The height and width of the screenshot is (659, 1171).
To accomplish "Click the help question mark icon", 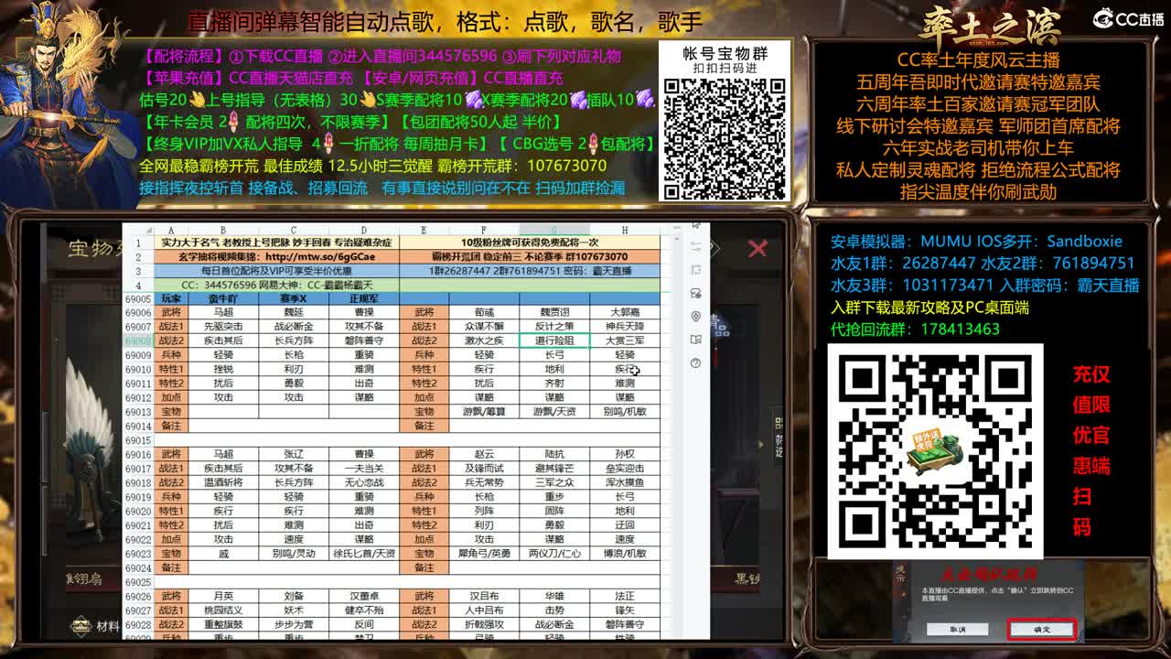I will coord(696,362).
